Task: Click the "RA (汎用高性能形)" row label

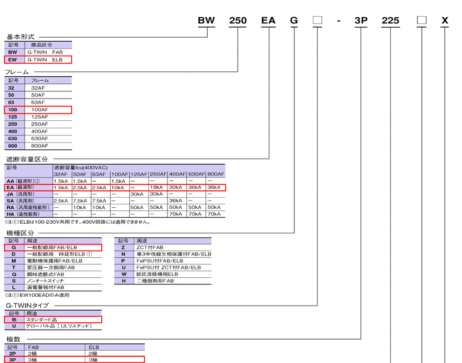Action: [28, 208]
